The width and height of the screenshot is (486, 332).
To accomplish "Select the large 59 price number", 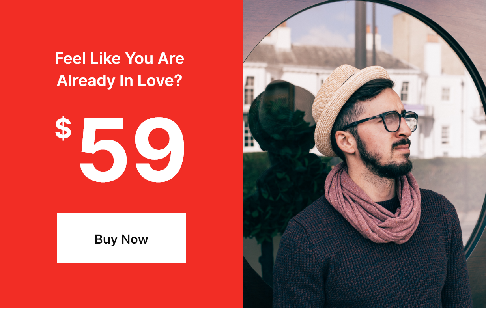I will click(132, 150).
